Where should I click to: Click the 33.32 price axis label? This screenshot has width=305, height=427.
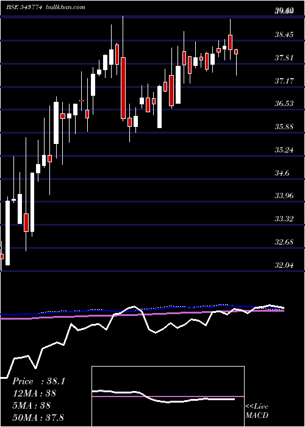[284, 218]
